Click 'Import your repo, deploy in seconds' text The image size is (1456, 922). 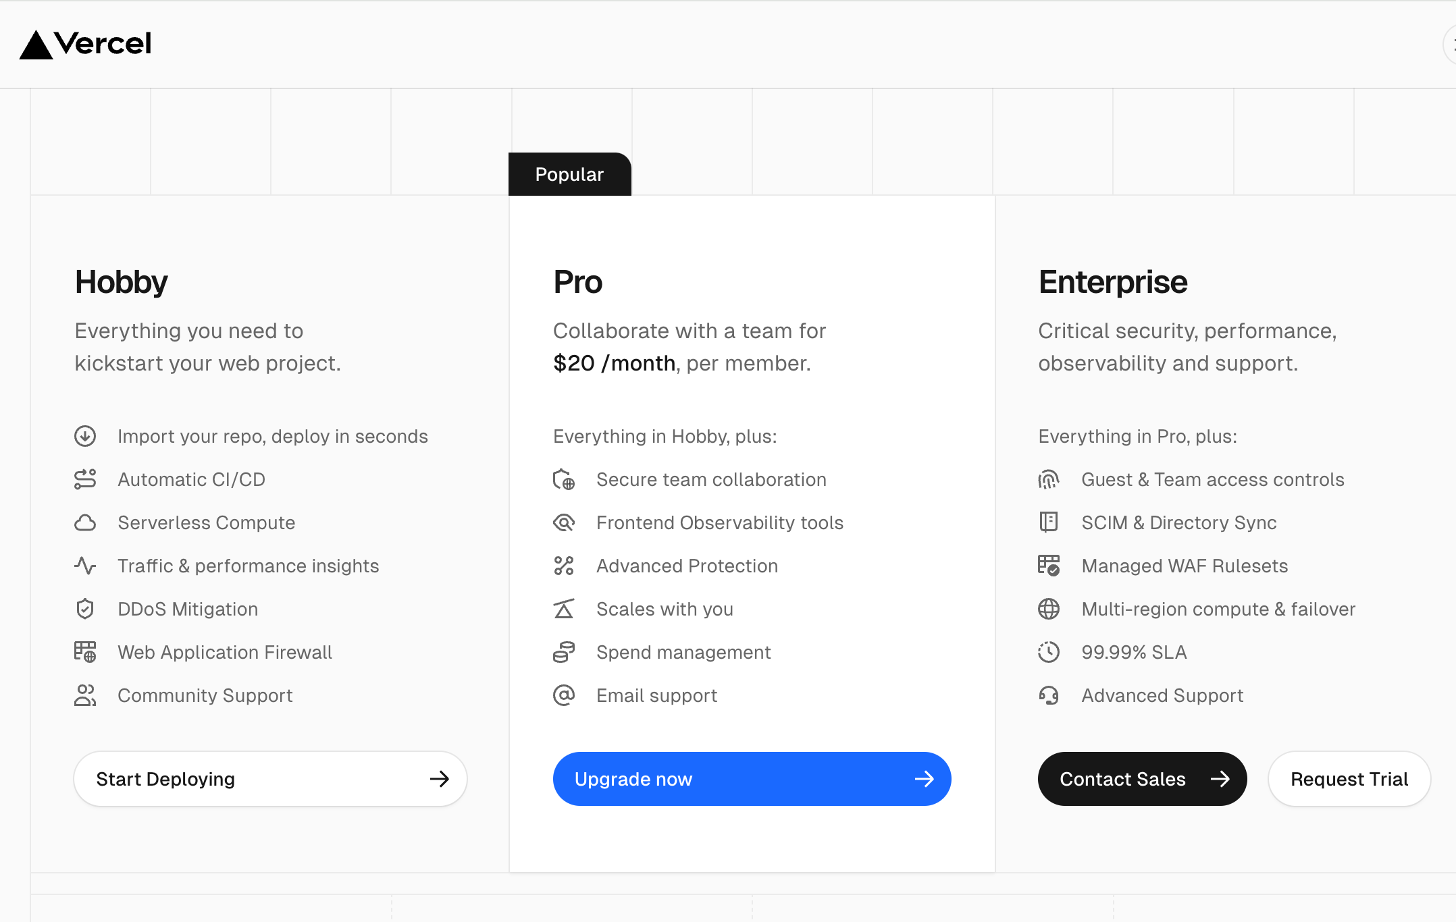point(272,436)
